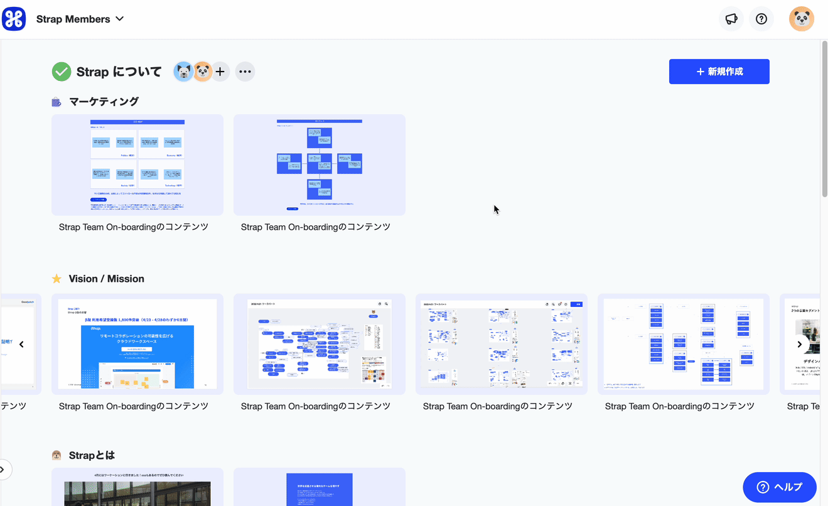Open the first マーケティング board thumbnail
This screenshot has width=828, height=506.
pos(137,165)
